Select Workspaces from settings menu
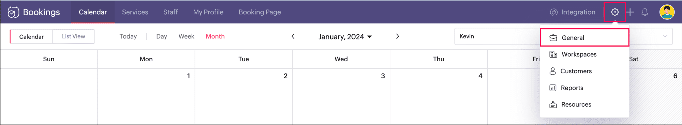The width and height of the screenshot is (682, 125). (584, 54)
